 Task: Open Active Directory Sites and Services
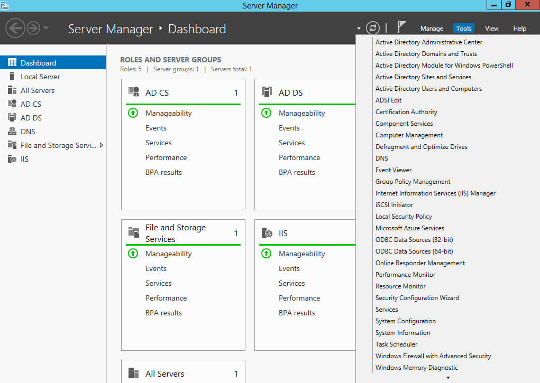click(x=423, y=77)
